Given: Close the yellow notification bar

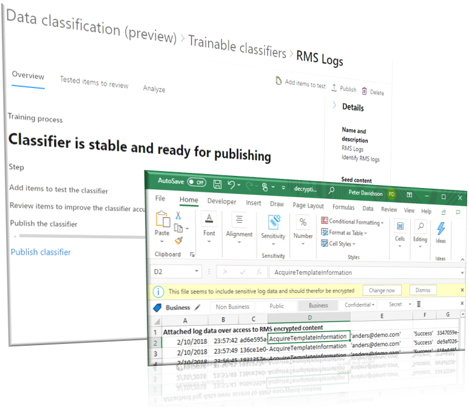Looking at the screenshot, I should click(462, 290).
